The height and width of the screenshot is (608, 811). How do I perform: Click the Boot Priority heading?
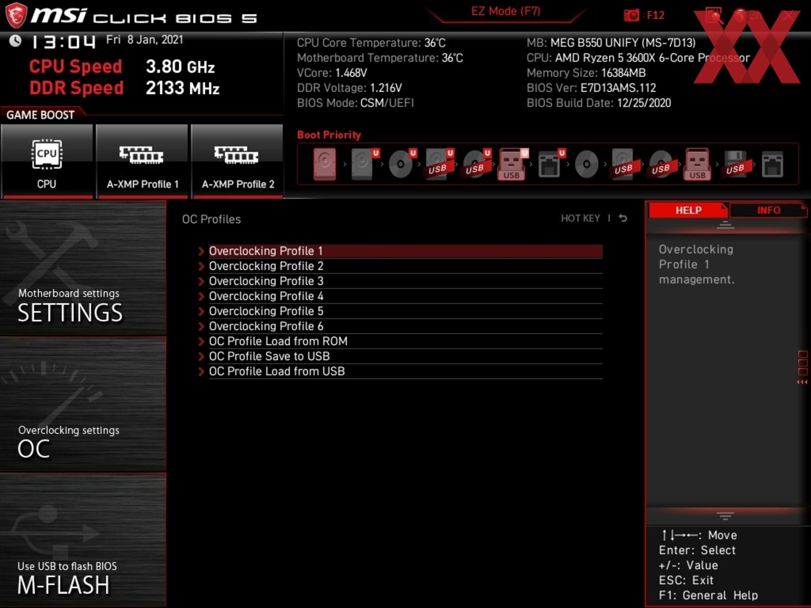coord(329,135)
